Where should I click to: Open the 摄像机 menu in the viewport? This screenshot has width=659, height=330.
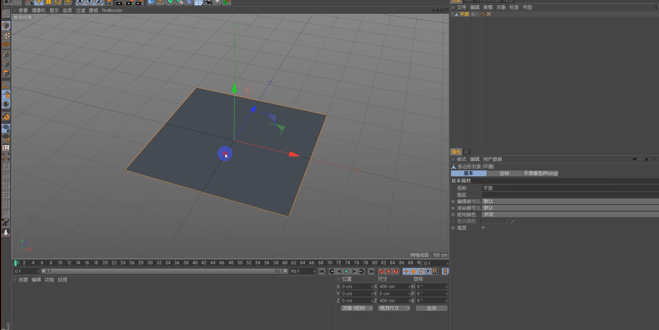(x=39, y=11)
